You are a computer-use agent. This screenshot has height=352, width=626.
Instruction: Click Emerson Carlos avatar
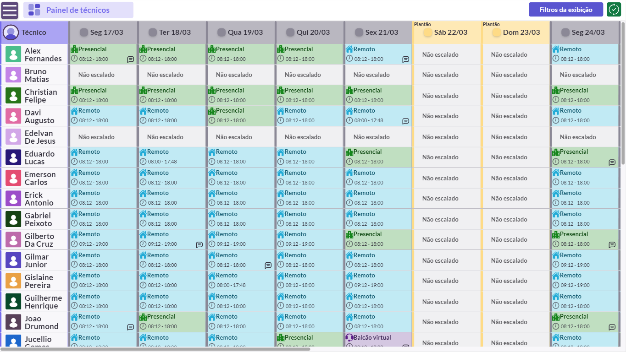pyautogui.click(x=13, y=178)
